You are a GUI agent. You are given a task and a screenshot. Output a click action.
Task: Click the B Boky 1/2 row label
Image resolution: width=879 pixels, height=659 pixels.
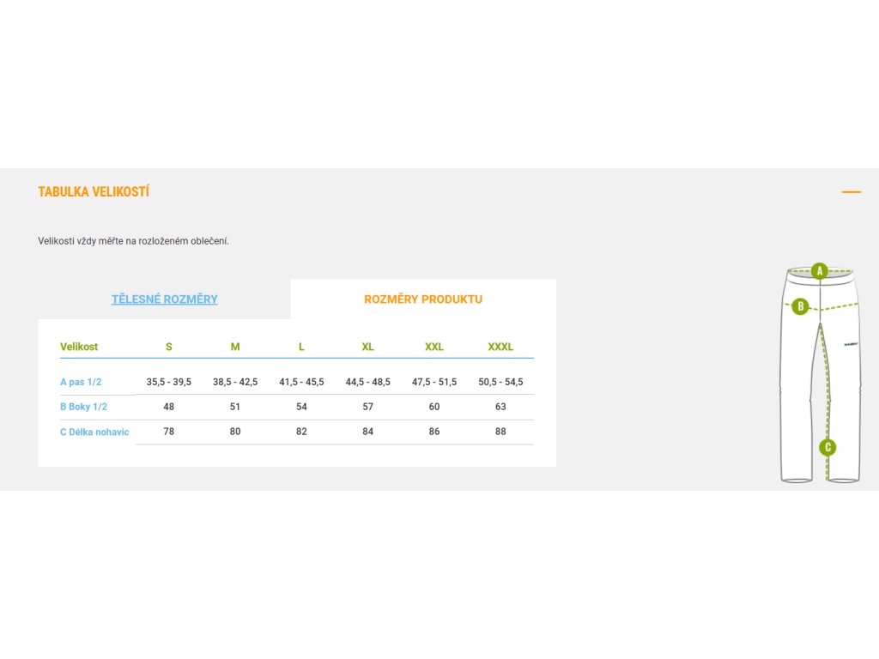83,407
